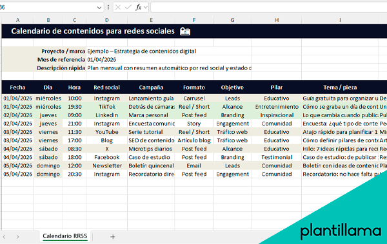The image size is (387, 244).
Task: Click the 'LinkedIn' cell
Action: coord(106,115)
